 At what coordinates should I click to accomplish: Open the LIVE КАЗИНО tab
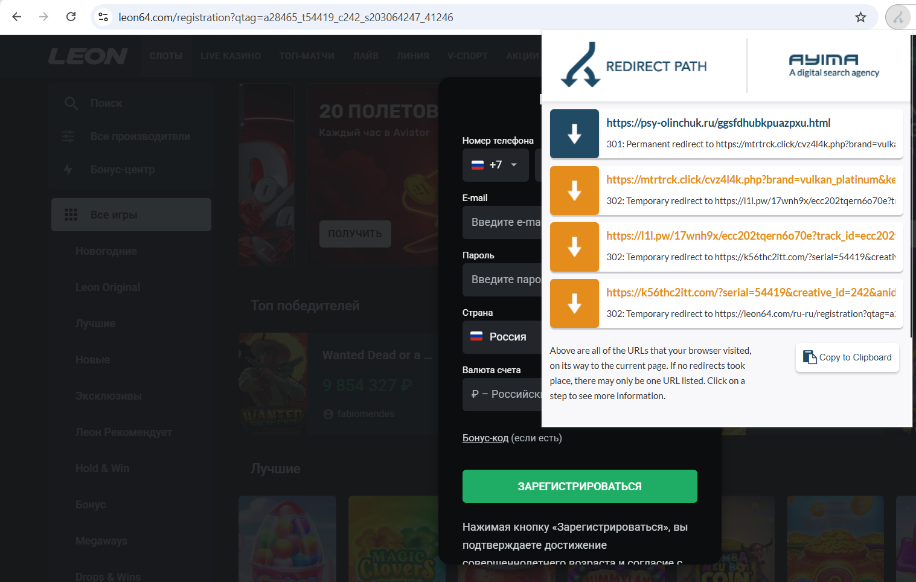(231, 56)
